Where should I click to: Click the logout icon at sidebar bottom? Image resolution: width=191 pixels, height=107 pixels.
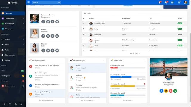click(x=21, y=104)
